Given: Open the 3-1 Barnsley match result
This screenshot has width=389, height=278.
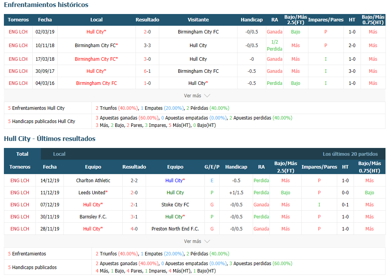Looking at the screenshot, I should [x=134, y=216].
